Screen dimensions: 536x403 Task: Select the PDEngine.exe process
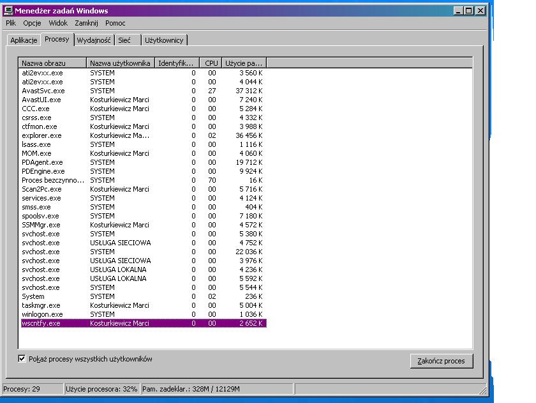[x=144, y=171]
